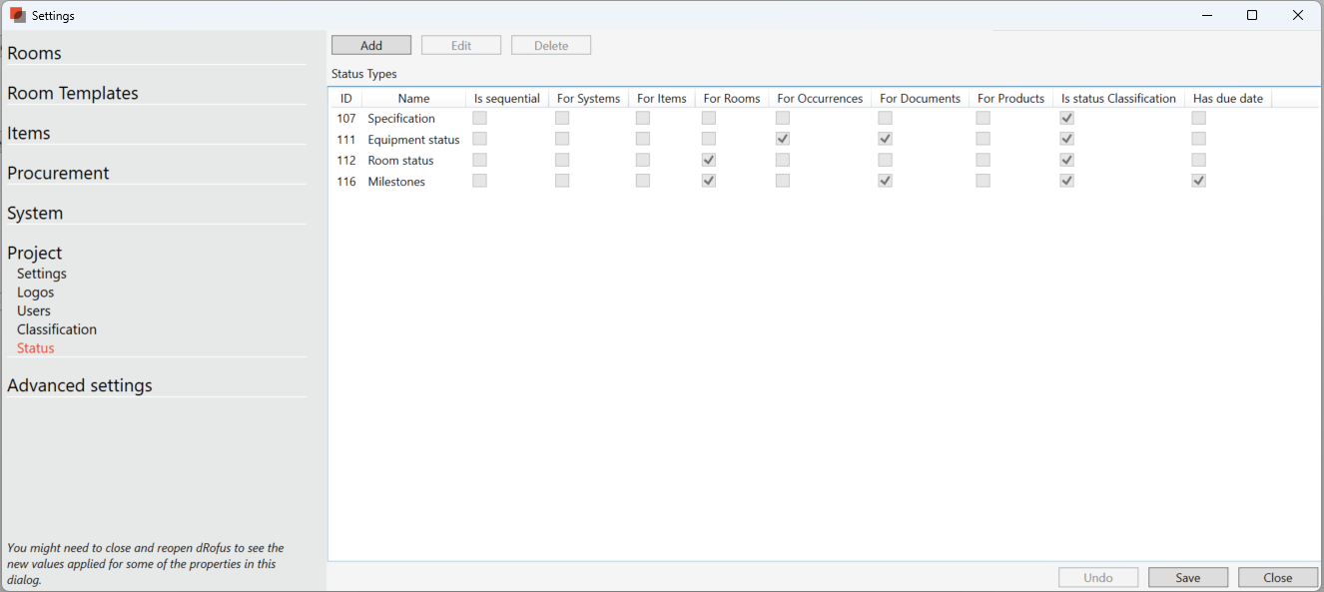
Task: Toggle For Occurrences checkbox for Equipment status
Action: 783,139
